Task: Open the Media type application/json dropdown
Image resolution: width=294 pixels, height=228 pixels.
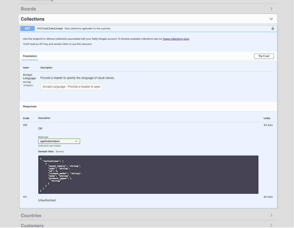Action: (x=59, y=141)
